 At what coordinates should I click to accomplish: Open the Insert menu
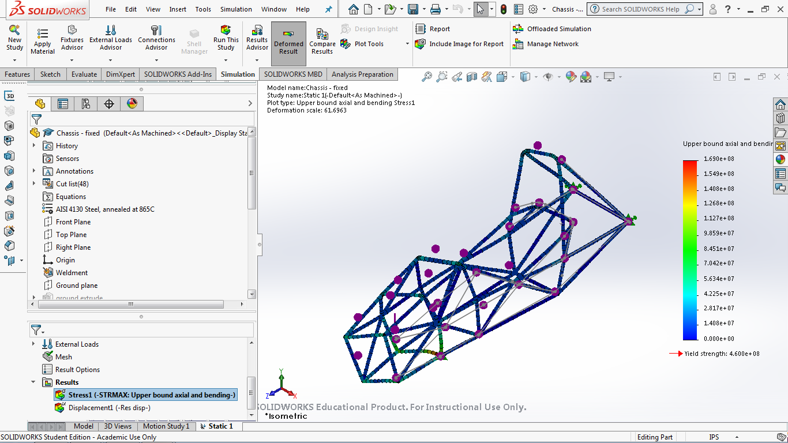(x=178, y=9)
